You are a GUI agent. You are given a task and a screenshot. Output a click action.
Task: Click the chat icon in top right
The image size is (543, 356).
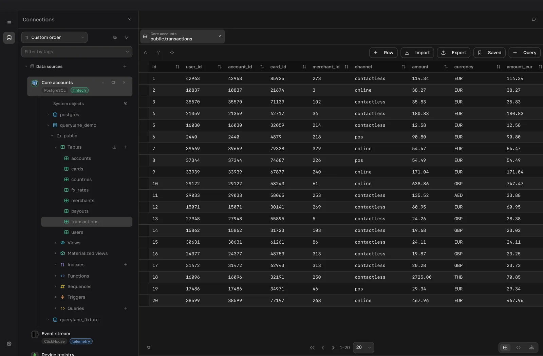[534, 19]
